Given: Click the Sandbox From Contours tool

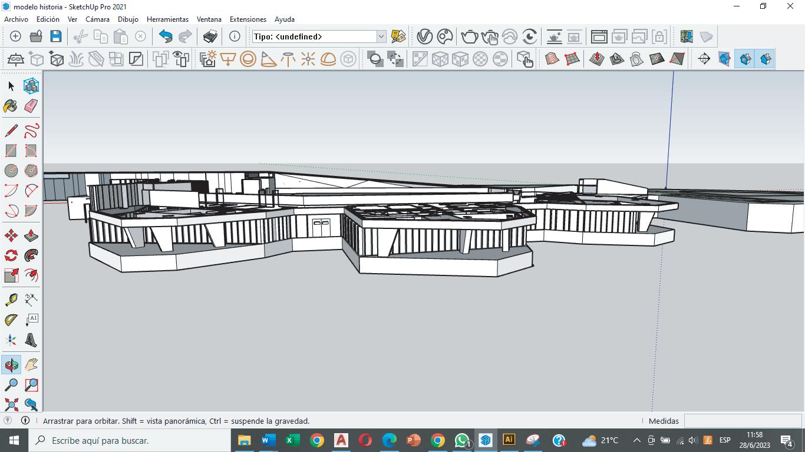Looking at the screenshot, I should tap(552, 59).
